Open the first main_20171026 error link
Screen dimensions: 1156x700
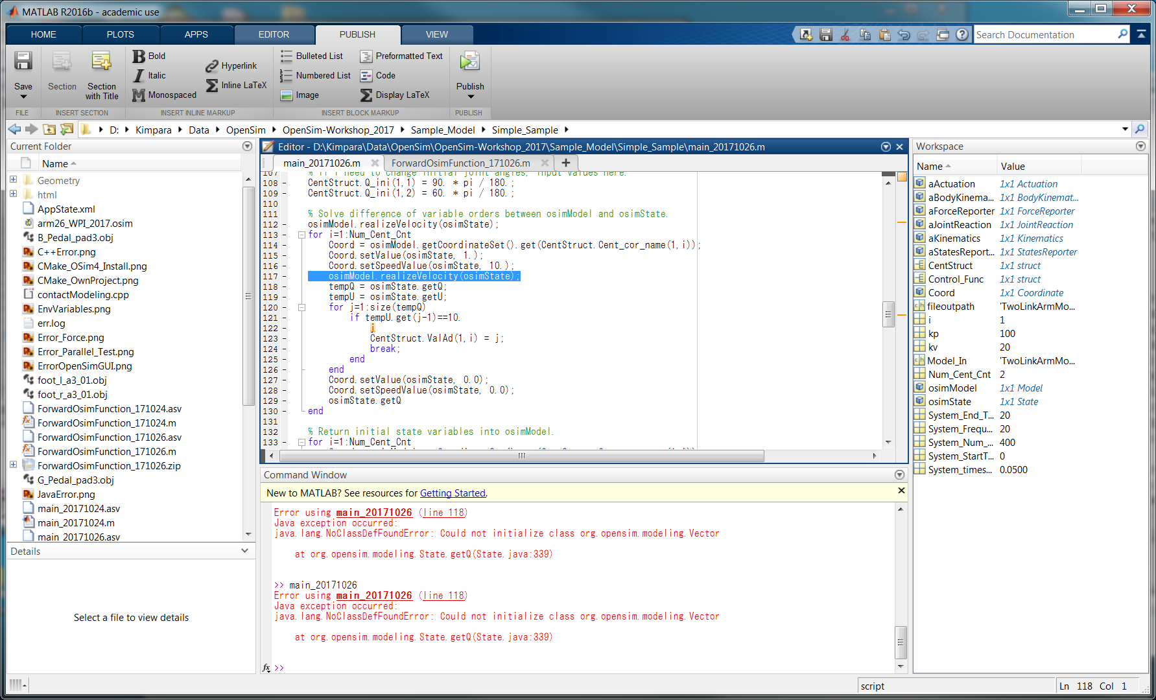[374, 513]
